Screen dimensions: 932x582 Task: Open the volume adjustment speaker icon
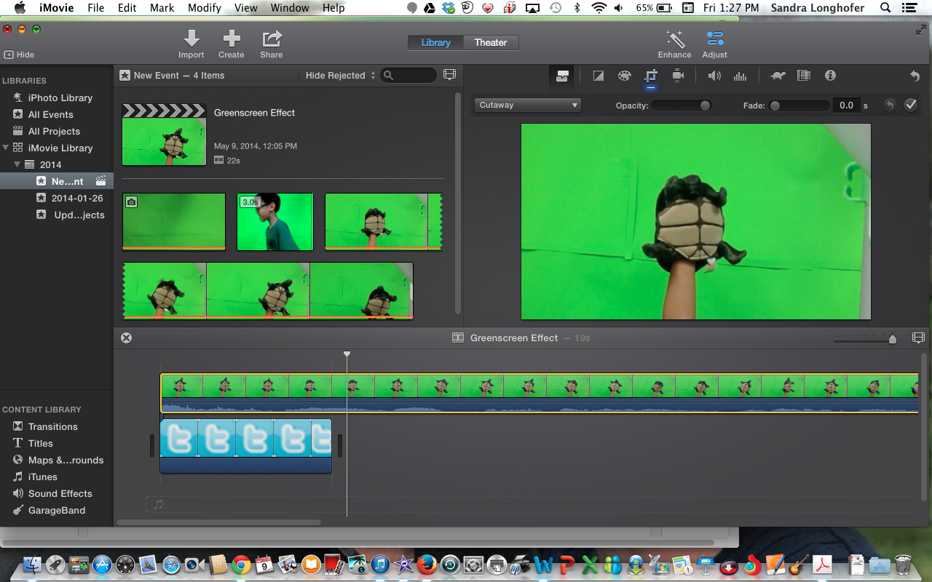coord(714,76)
